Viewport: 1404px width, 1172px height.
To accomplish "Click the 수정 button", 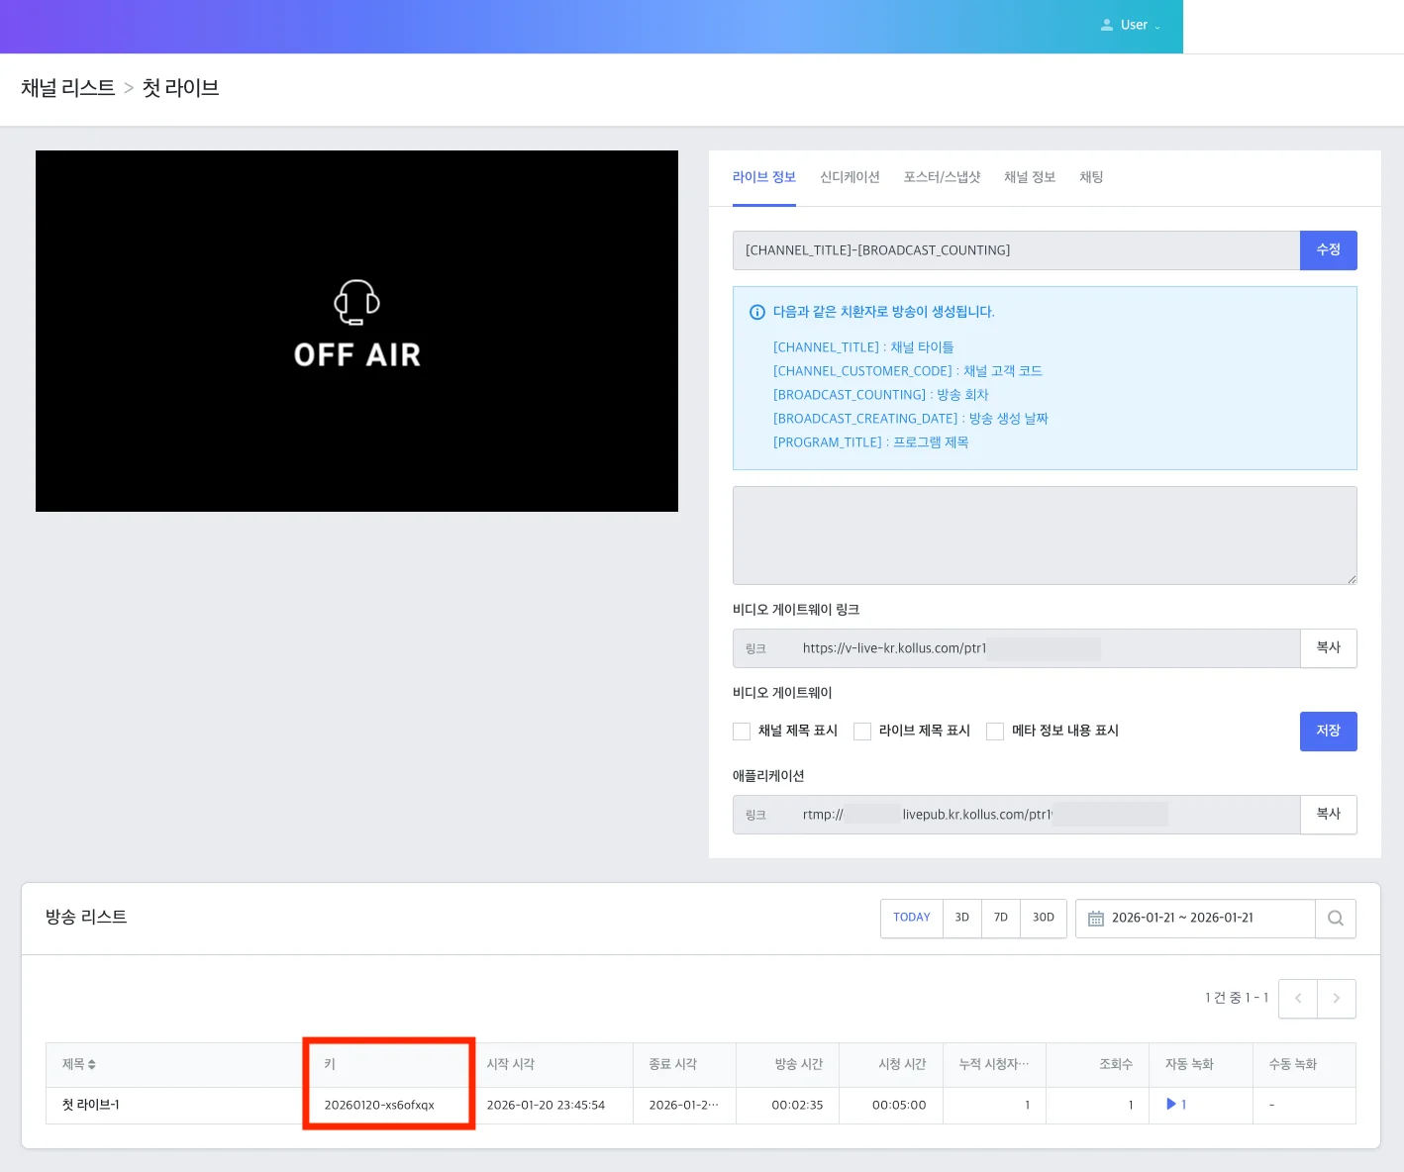I will [x=1329, y=250].
